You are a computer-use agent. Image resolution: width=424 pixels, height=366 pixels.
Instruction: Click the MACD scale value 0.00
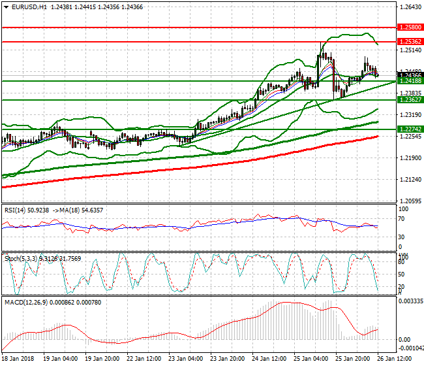(404, 340)
